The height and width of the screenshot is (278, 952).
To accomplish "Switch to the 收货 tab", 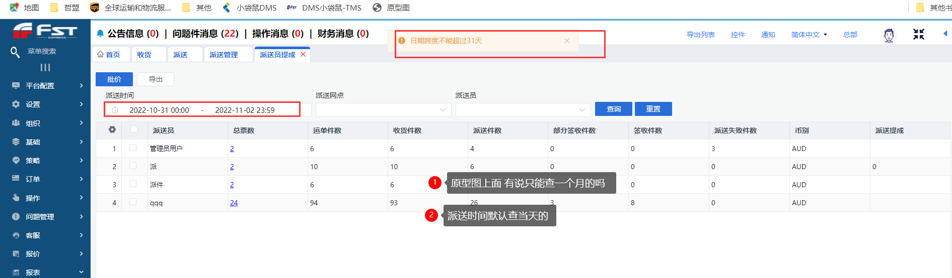I will (x=149, y=55).
